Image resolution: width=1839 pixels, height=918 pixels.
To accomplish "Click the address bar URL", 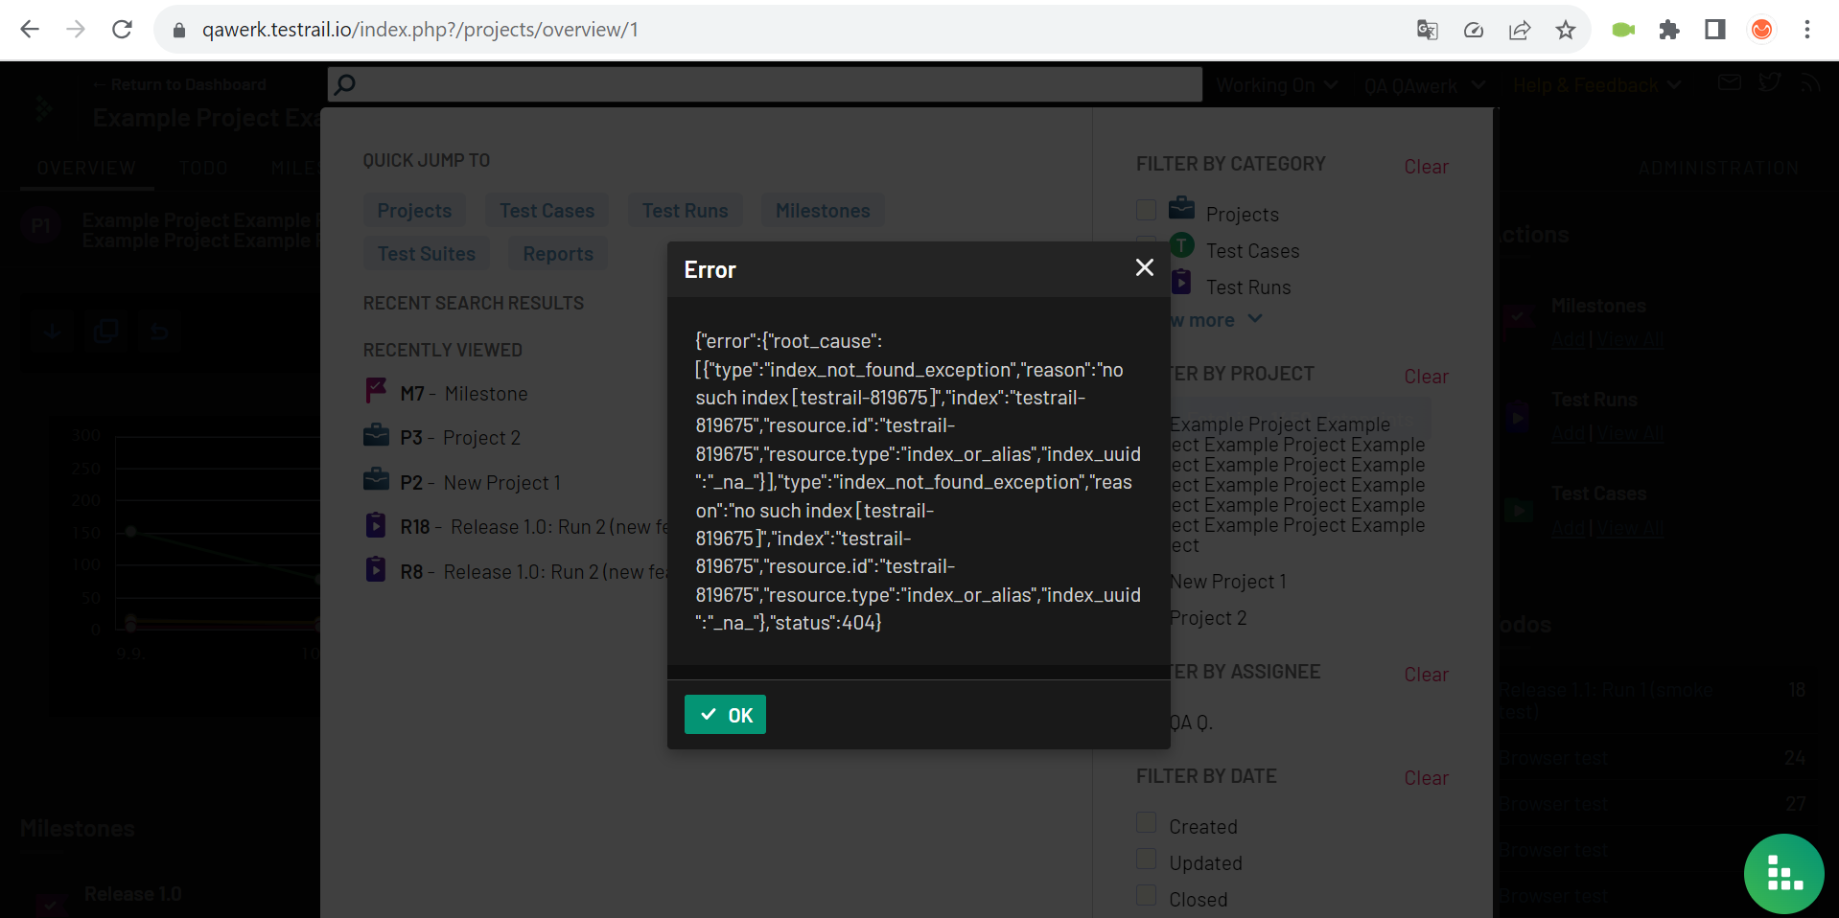I will click(x=420, y=30).
